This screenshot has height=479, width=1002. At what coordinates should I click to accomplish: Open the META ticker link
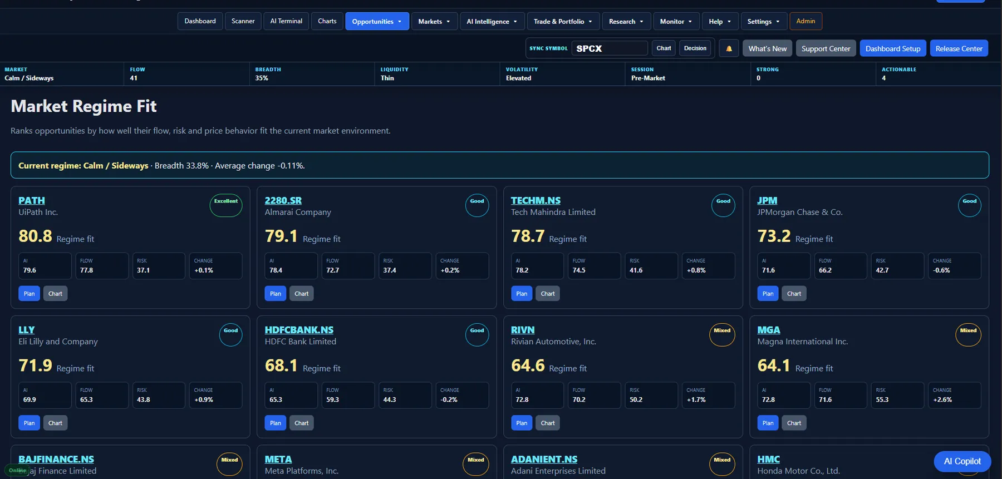click(278, 459)
